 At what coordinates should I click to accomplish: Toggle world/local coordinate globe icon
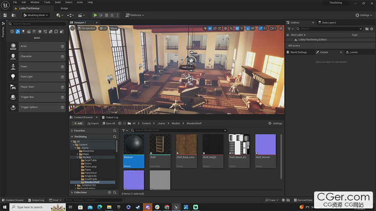(x=226, y=28)
